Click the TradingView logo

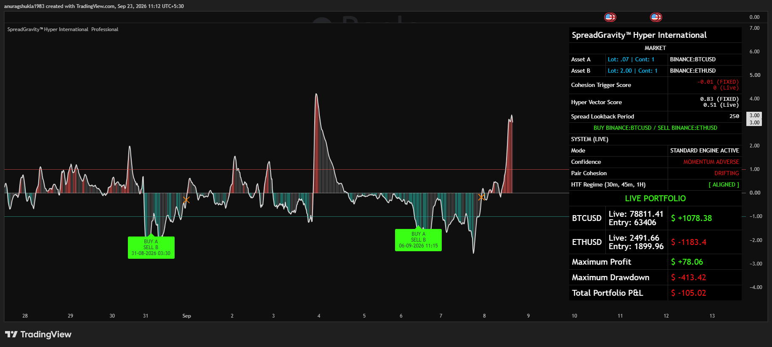(x=38, y=334)
